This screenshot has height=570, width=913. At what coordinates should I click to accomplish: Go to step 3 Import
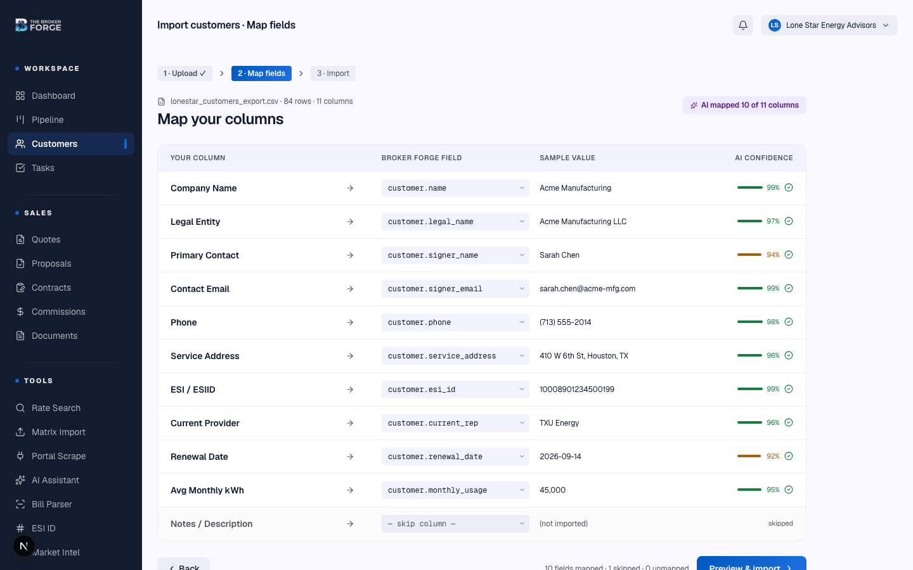[333, 73]
